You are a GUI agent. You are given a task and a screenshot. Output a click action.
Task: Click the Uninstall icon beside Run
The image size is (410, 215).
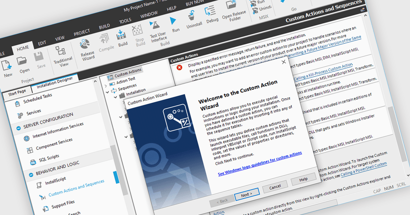point(191,16)
